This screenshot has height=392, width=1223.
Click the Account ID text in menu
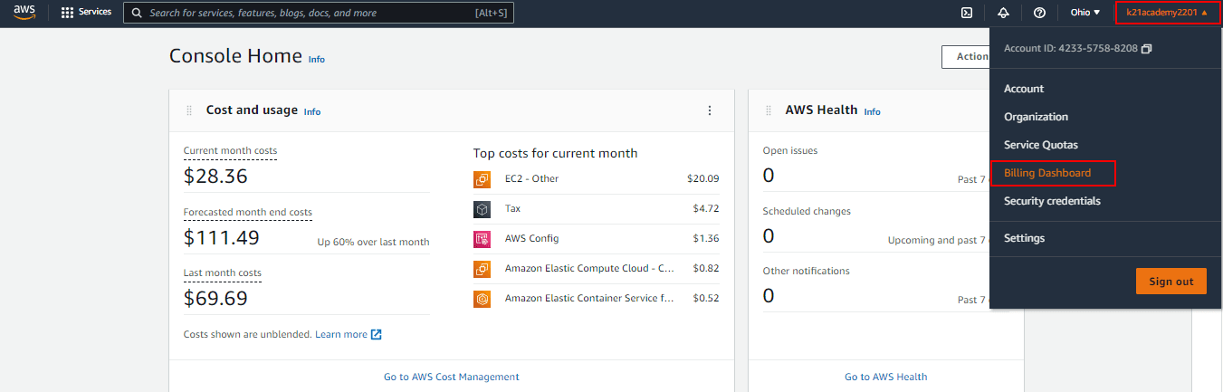click(1071, 48)
